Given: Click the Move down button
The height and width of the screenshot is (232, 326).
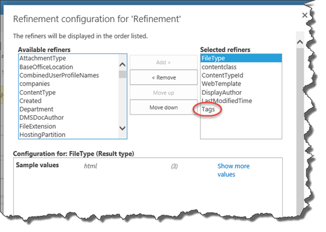Looking at the screenshot, I should [x=164, y=107].
